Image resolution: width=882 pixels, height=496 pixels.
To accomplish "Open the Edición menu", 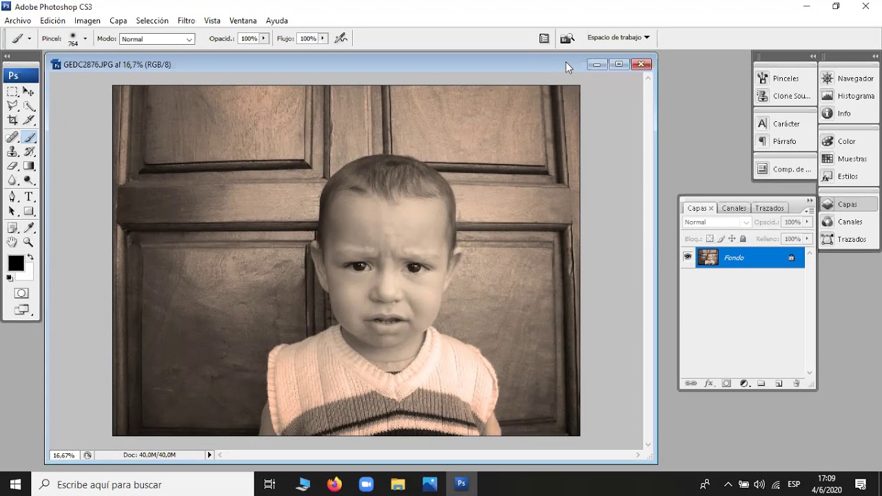I will point(53,21).
